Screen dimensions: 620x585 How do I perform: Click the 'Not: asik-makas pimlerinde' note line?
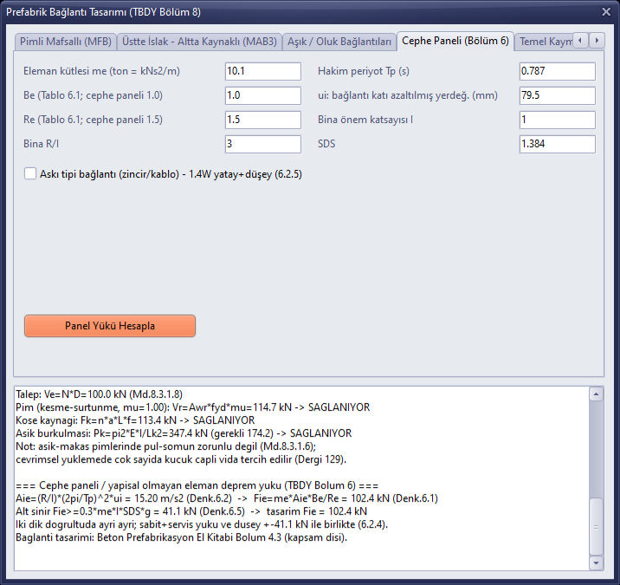pos(165,446)
